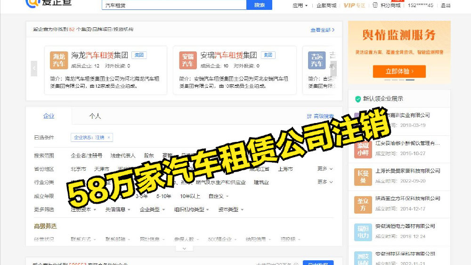Filter by 北京市 region

(x=78, y=169)
